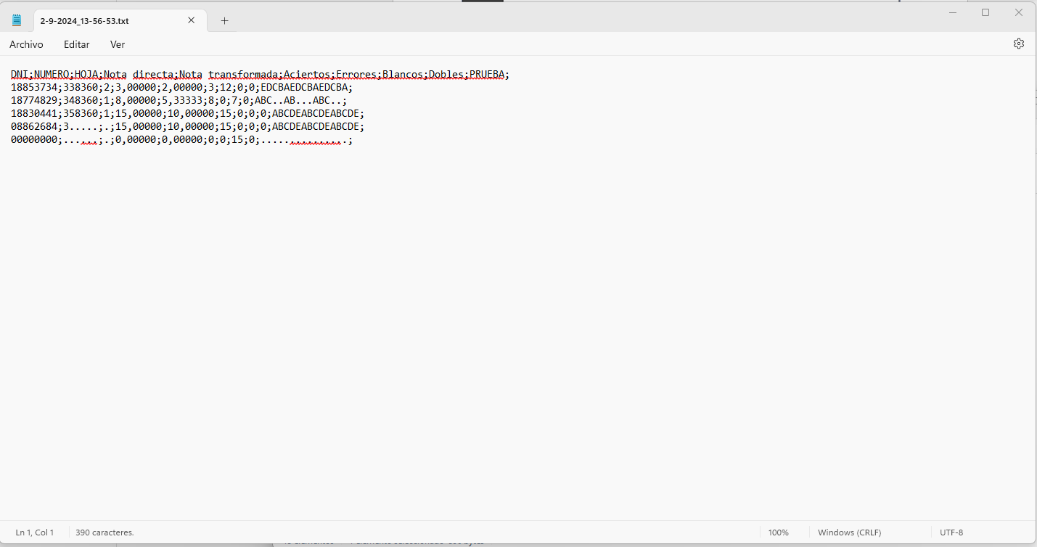Close the Notepad window
The width and height of the screenshot is (1037, 547).
point(1019,12)
